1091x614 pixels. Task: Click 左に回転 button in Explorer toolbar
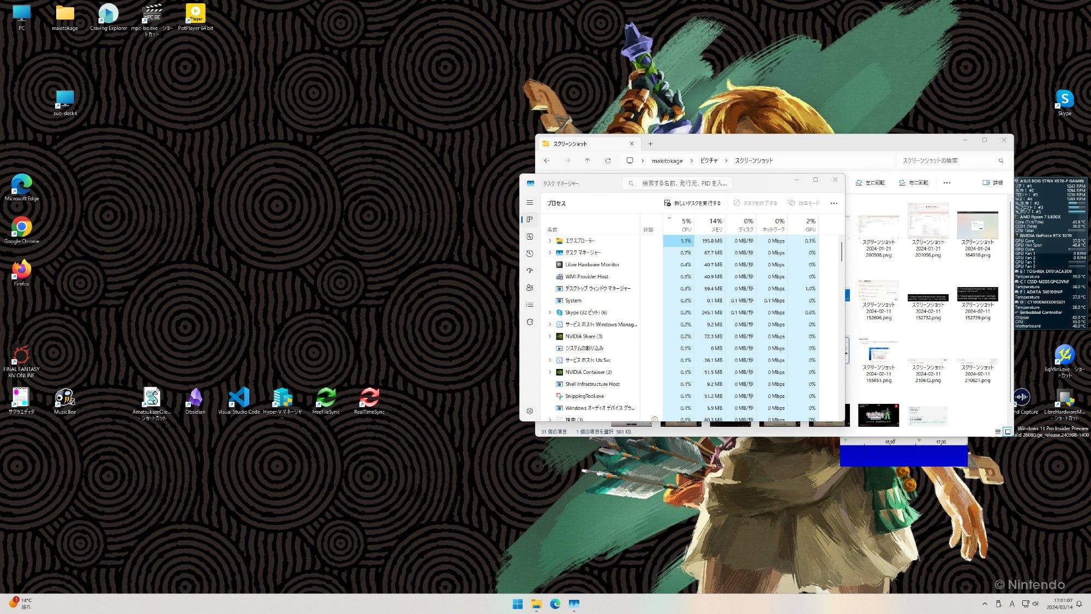point(870,183)
